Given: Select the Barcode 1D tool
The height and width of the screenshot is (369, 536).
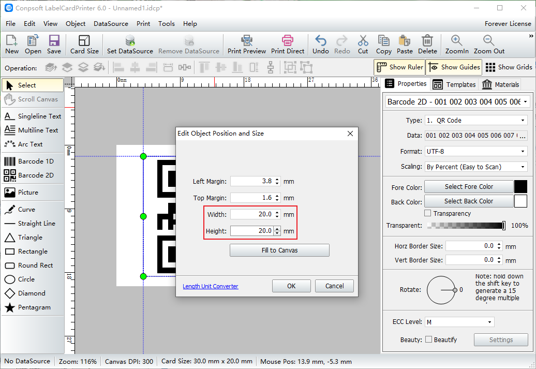Looking at the screenshot, I should click(x=33, y=161).
